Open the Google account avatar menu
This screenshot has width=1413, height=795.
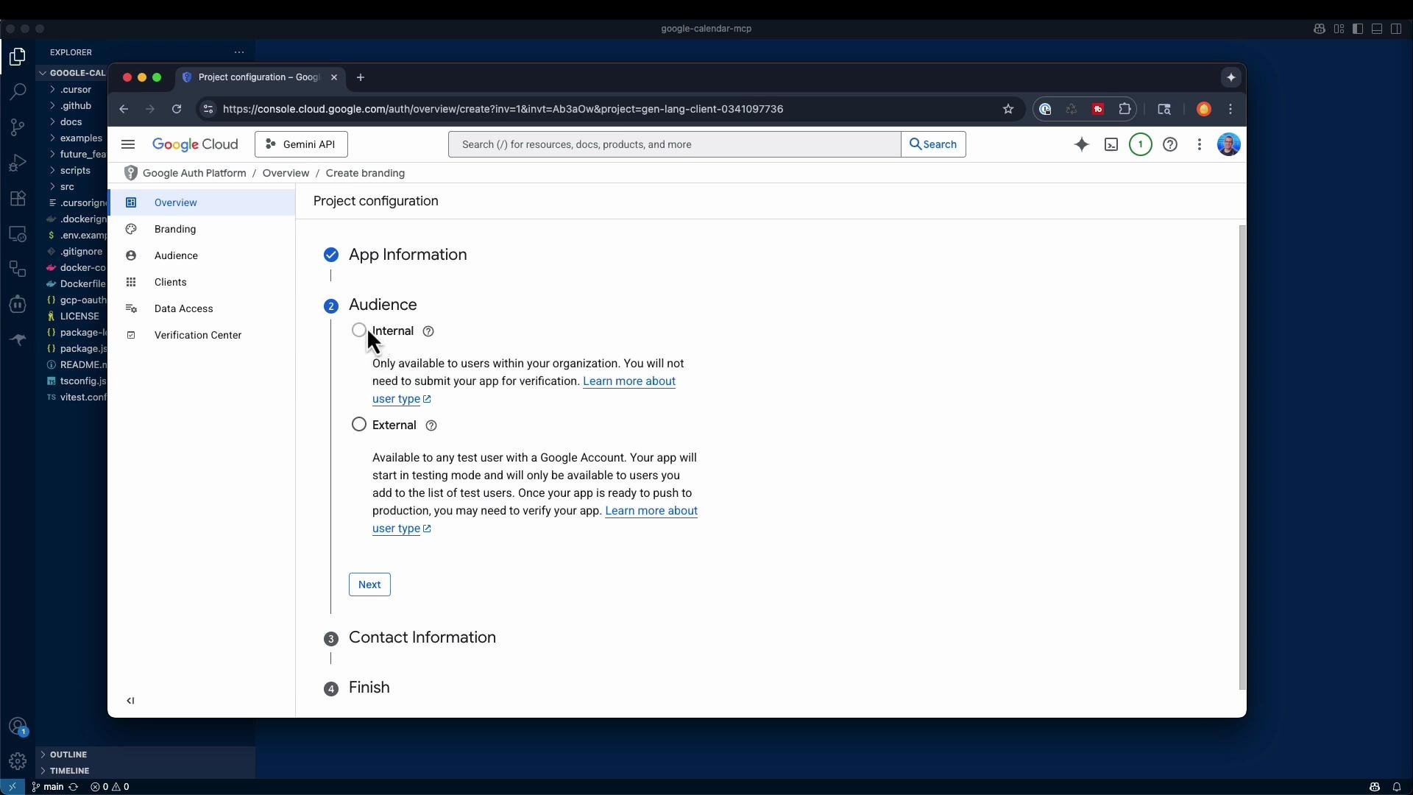[x=1229, y=144]
